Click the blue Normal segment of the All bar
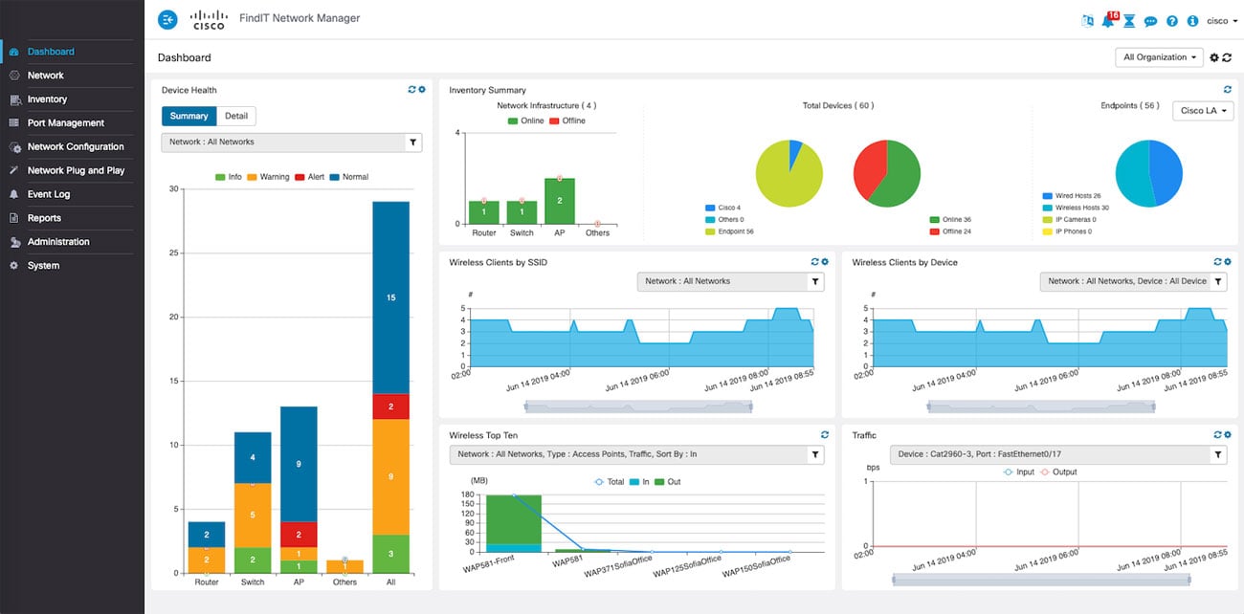Screen dimensions: 1244x614 pyautogui.click(x=390, y=296)
